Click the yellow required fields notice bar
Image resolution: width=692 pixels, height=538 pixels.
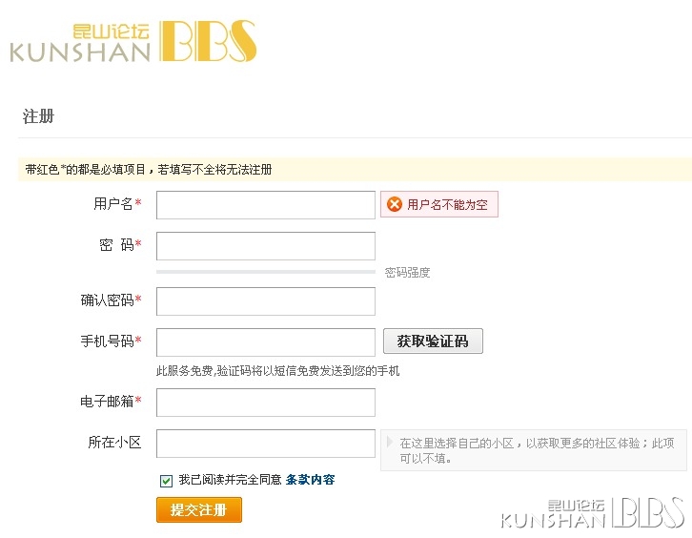coord(355,169)
